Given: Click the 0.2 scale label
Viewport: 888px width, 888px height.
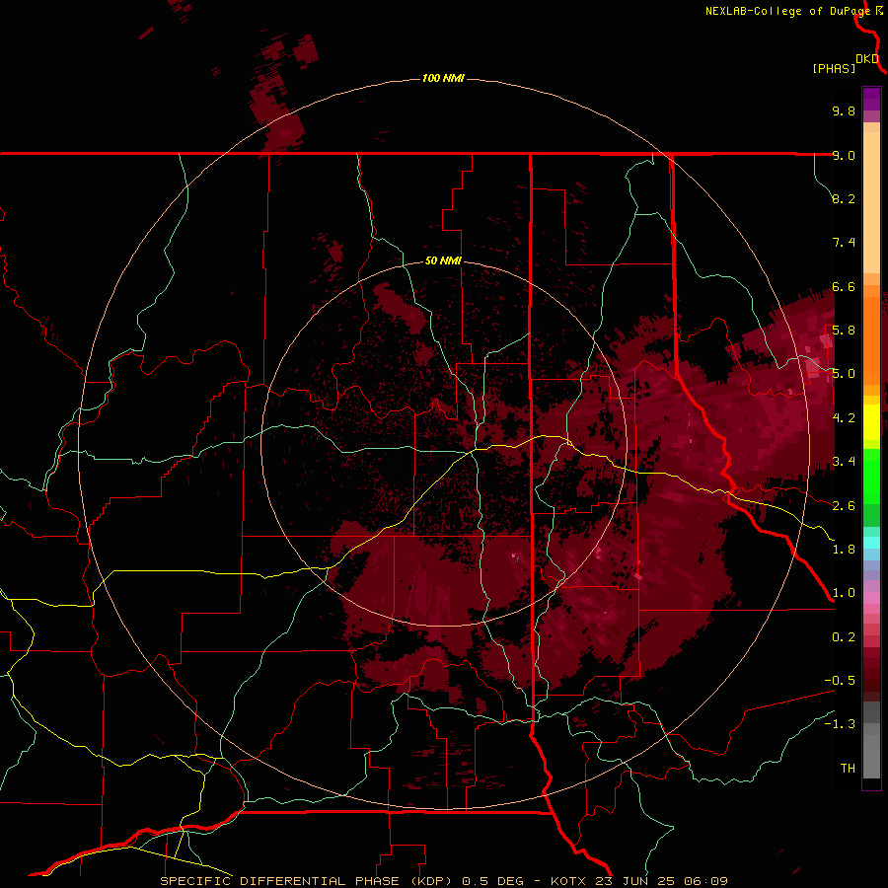Looking at the screenshot, I should (844, 637).
